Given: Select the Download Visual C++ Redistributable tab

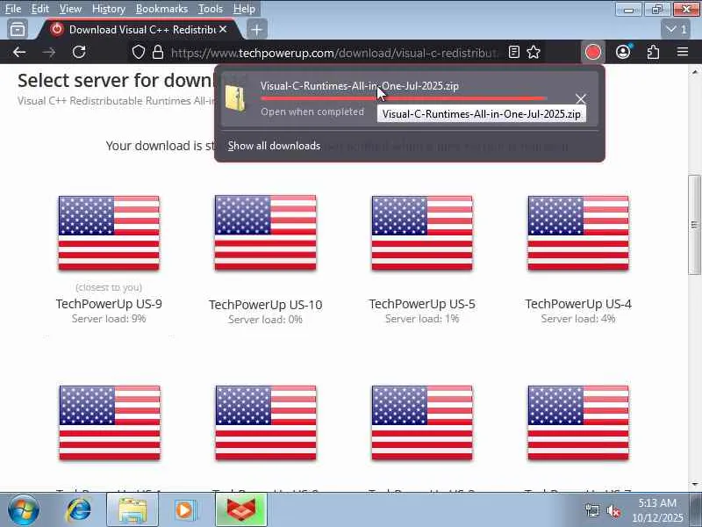Looking at the screenshot, I should [x=140, y=30].
